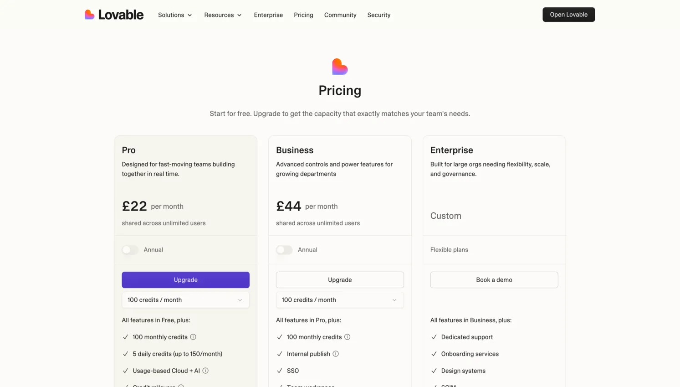
Task: Expand the Business credits / month dropdown
Action: click(339, 300)
